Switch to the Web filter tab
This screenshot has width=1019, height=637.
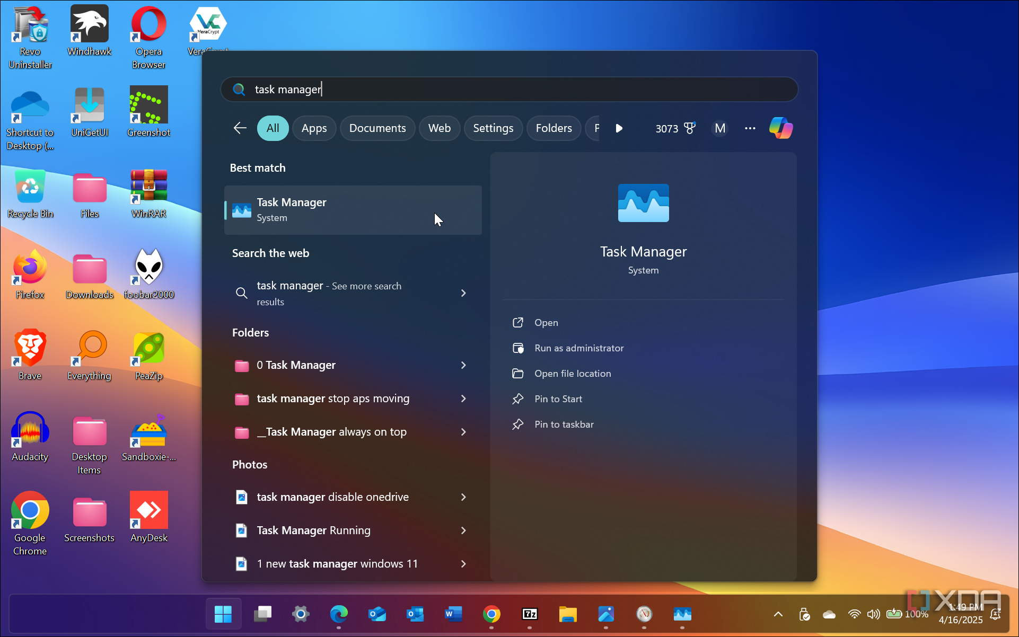click(x=440, y=128)
